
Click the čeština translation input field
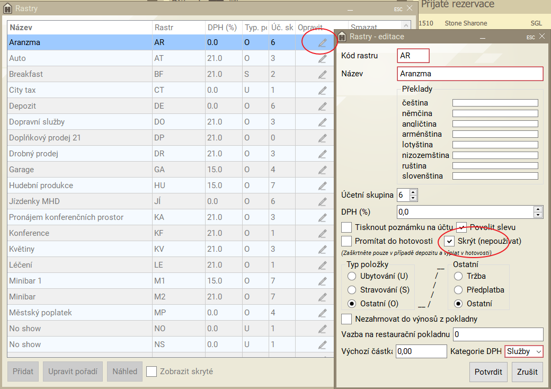tap(495, 103)
